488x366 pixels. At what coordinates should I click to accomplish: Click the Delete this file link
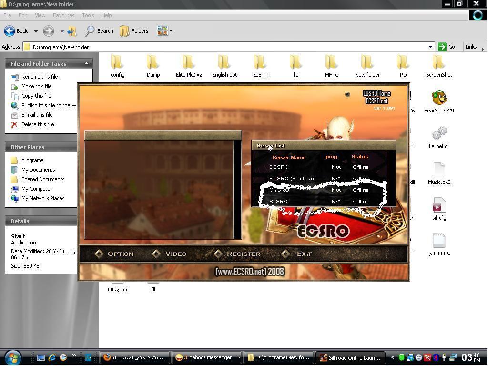pyautogui.click(x=37, y=124)
